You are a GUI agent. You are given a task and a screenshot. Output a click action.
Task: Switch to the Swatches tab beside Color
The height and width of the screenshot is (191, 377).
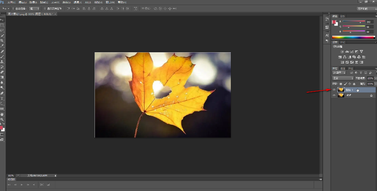[x=342, y=16]
